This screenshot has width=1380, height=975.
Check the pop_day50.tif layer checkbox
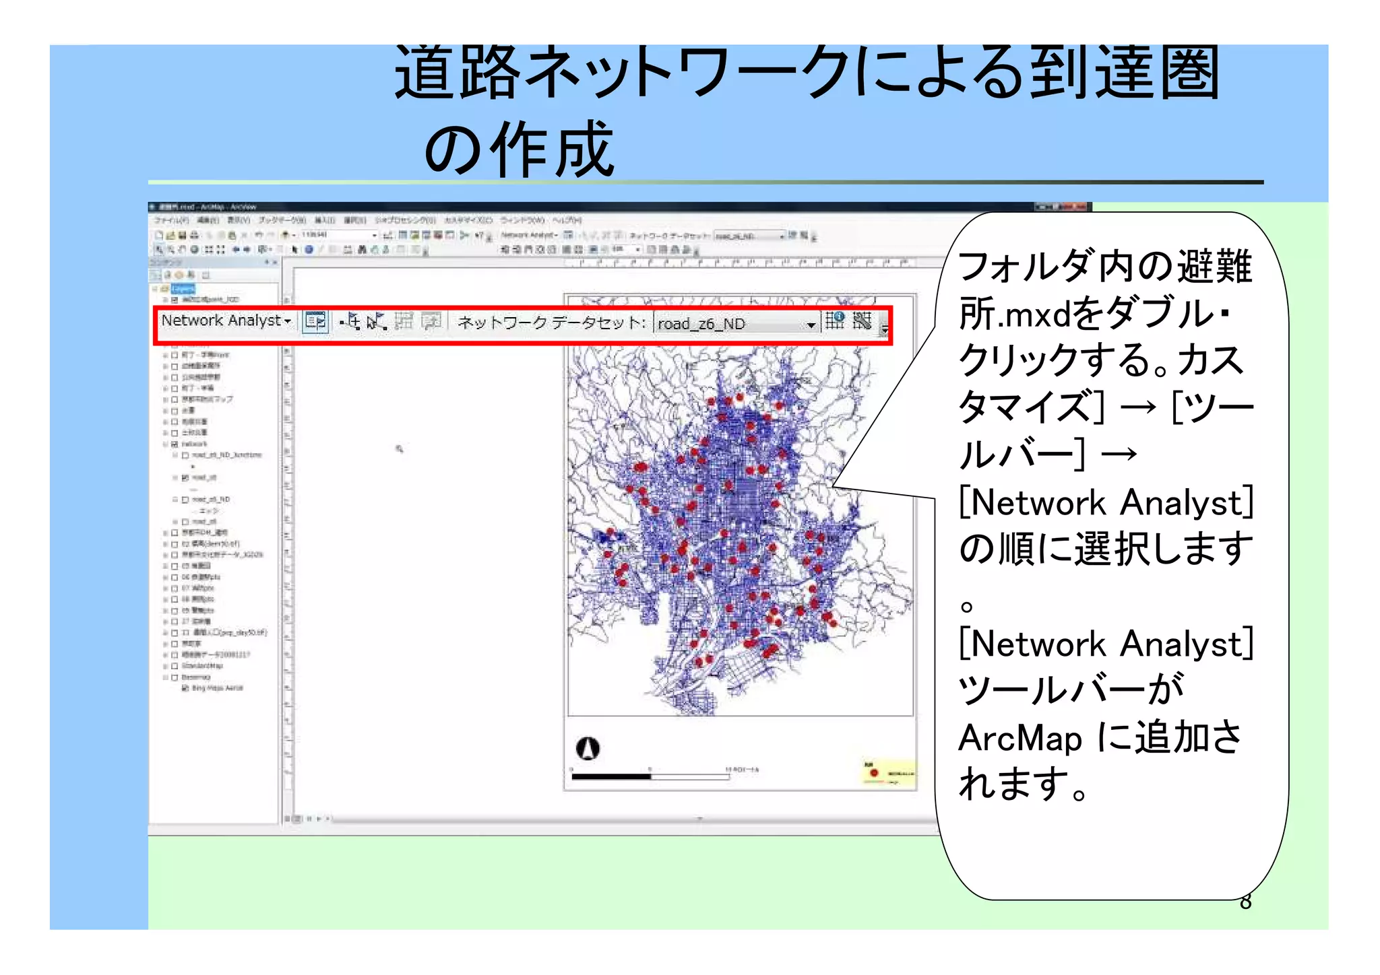[175, 633]
